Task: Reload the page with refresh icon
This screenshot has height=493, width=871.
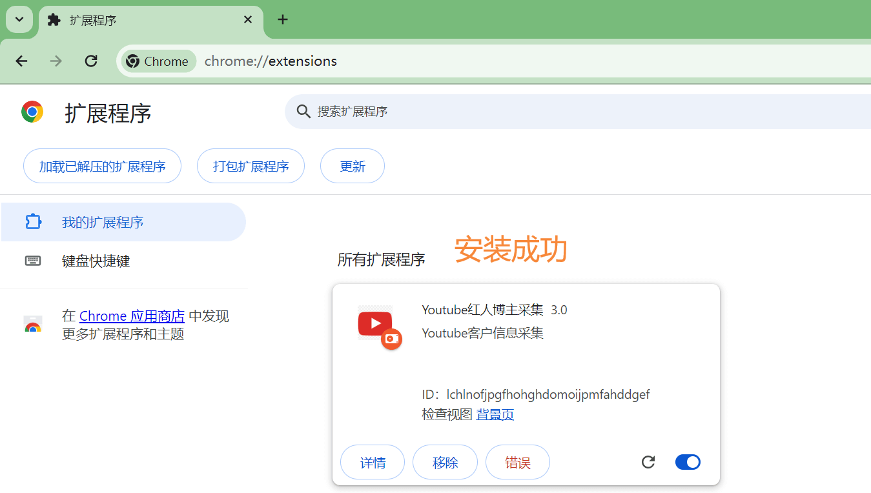Action: click(91, 61)
